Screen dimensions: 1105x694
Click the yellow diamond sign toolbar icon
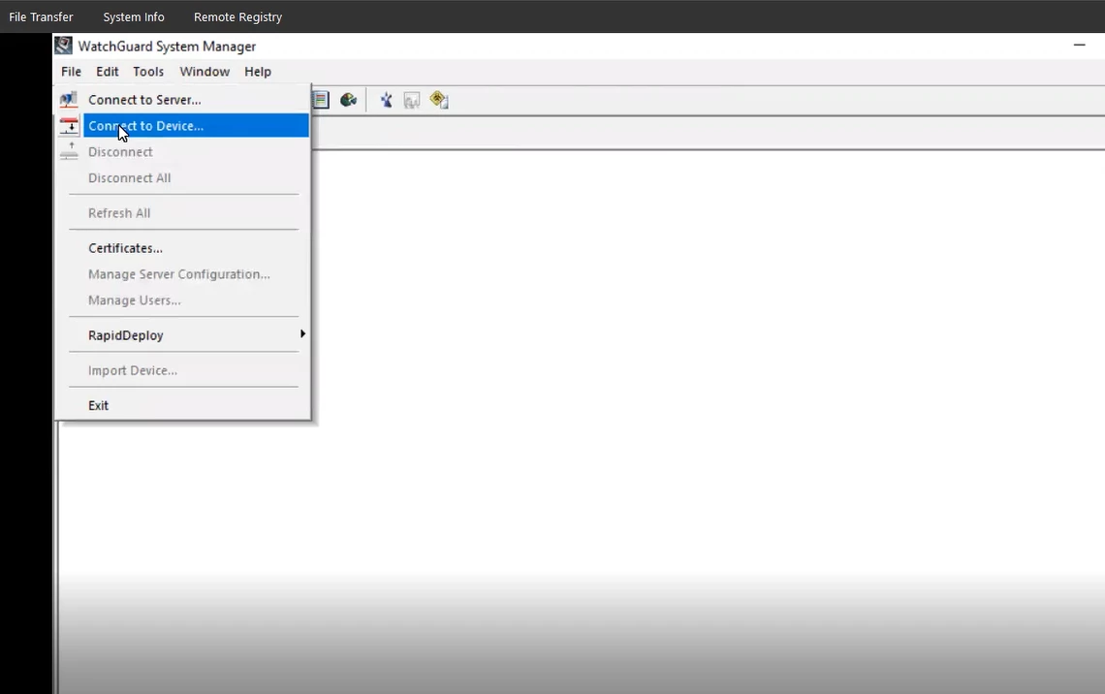[x=439, y=99]
